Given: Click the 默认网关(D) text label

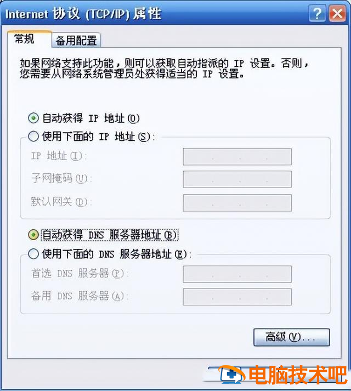Looking at the screenshot, I should (x=61, y=202).
